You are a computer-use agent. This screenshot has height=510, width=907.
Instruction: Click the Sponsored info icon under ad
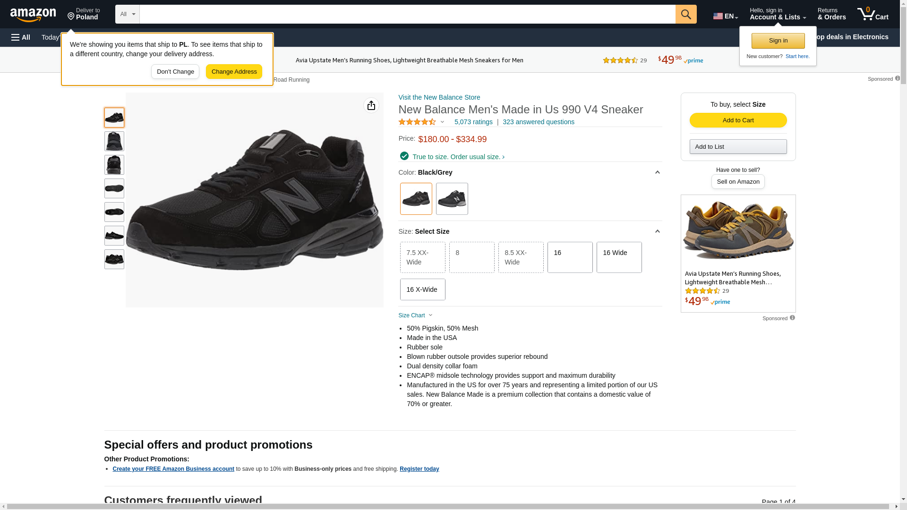[792, 318]
